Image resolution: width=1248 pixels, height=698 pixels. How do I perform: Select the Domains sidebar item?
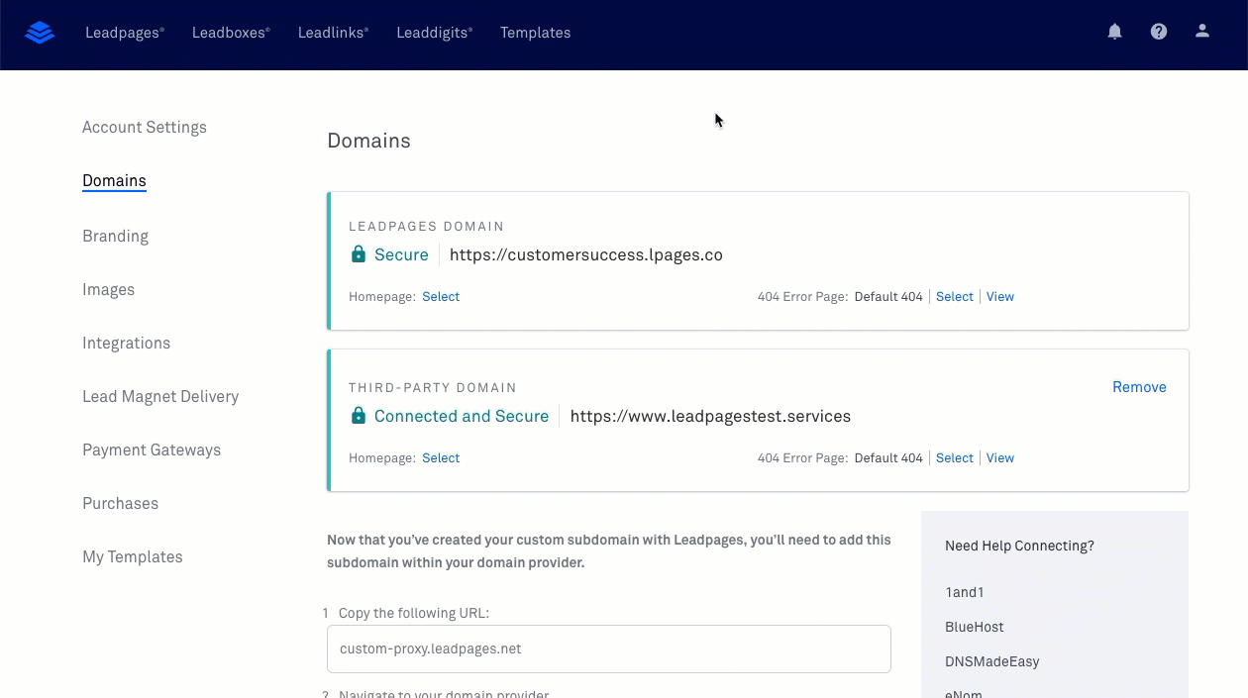pos(114,181)
